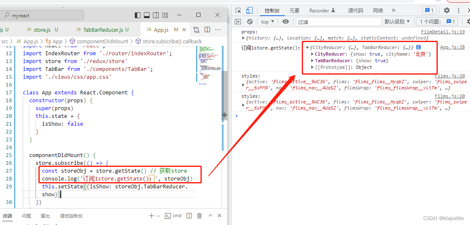
Task: Open the 输出 output panel tab
Action: coord(45,216)
